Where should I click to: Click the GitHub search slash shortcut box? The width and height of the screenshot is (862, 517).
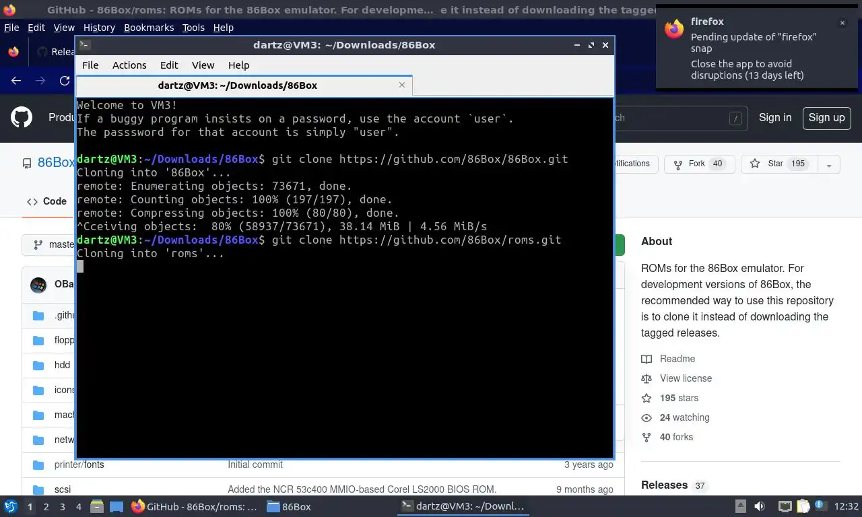click(x=735, y=118)
